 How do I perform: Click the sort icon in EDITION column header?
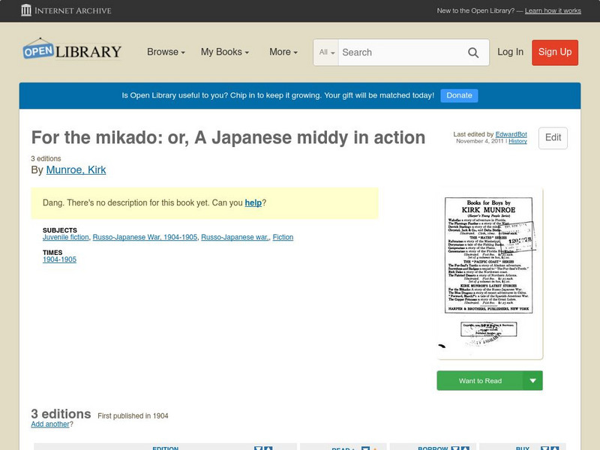pos(259,447)
